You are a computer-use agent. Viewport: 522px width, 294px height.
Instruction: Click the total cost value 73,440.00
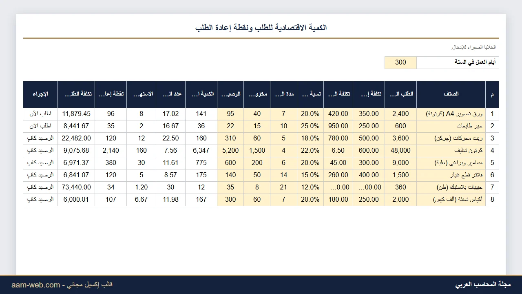tap(76, 187)
